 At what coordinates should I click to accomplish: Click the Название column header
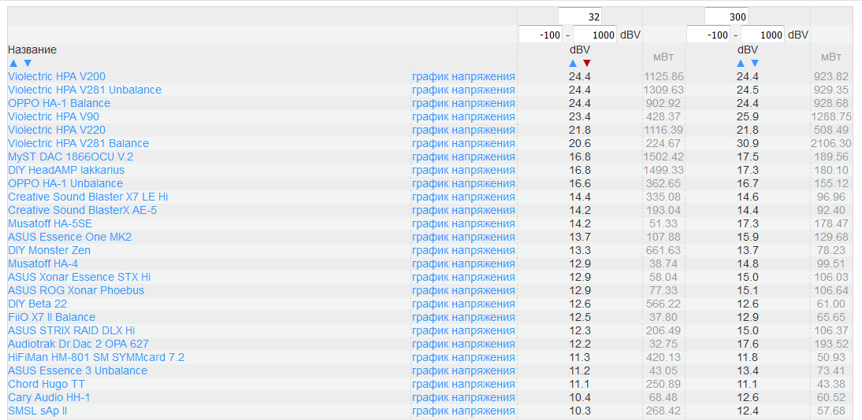(x=32, y=50)
